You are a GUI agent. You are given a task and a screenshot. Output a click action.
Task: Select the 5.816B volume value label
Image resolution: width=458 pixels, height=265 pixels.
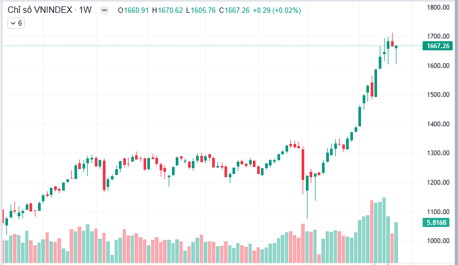[x=437, y=223]
